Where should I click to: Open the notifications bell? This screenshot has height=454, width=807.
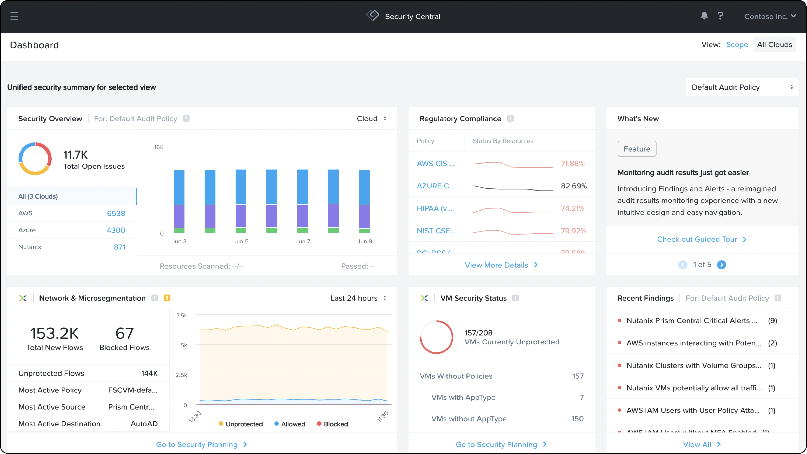(704, 16)
